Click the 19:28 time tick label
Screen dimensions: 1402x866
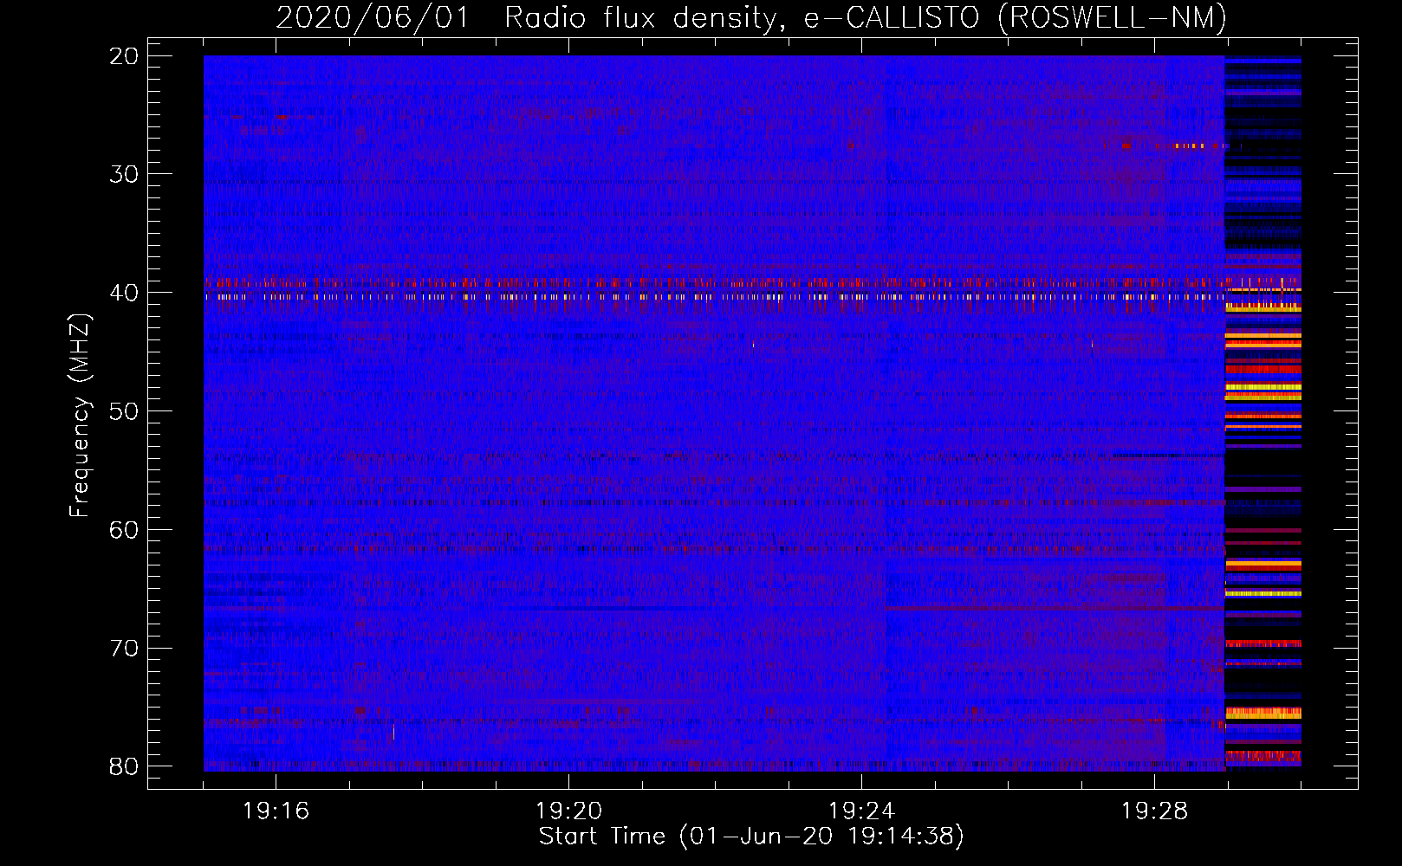1155,811
